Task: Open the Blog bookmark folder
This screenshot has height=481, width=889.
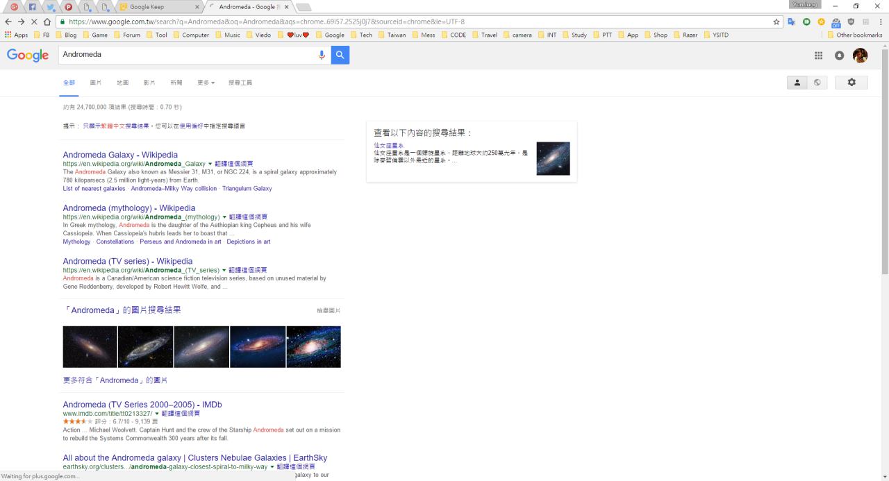Action: [65, 35]
